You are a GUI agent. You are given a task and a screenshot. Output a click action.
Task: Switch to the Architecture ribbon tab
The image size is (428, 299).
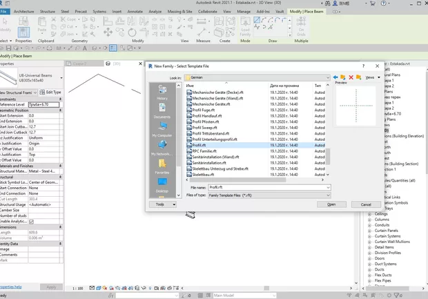click(x=23, y=12)
